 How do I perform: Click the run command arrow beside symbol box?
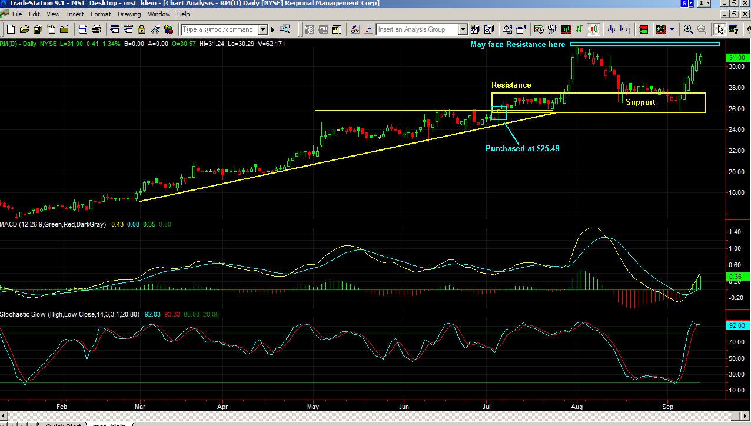pyautogui.click(x=273, y=28)
